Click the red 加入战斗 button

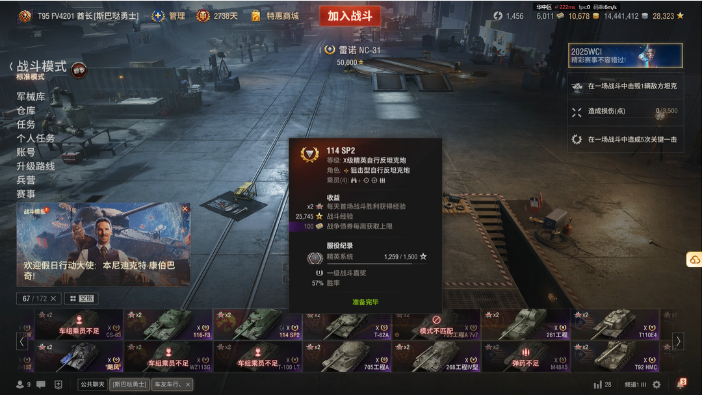click(350, 16)
